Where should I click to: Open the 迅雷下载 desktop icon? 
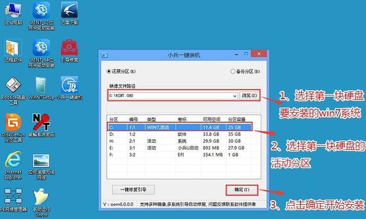70,13
